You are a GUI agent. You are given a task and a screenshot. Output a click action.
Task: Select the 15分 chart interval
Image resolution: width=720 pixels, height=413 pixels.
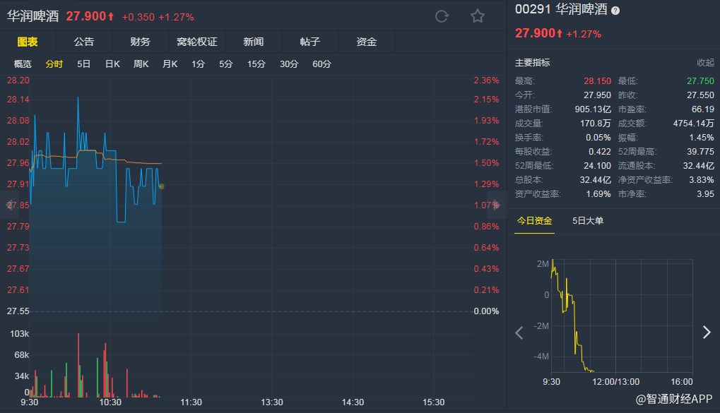pyautogui.click(x=256, y=64)
